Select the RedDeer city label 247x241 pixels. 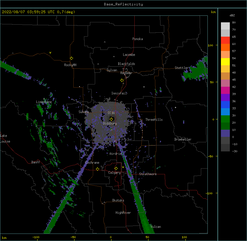pyautogui.click(x=126, y=73)
